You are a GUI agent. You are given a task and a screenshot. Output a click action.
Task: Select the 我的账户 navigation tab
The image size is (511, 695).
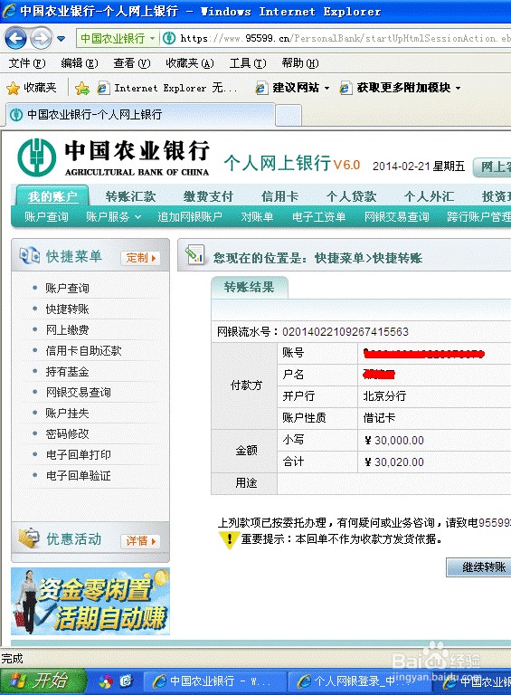coord(52,195)
